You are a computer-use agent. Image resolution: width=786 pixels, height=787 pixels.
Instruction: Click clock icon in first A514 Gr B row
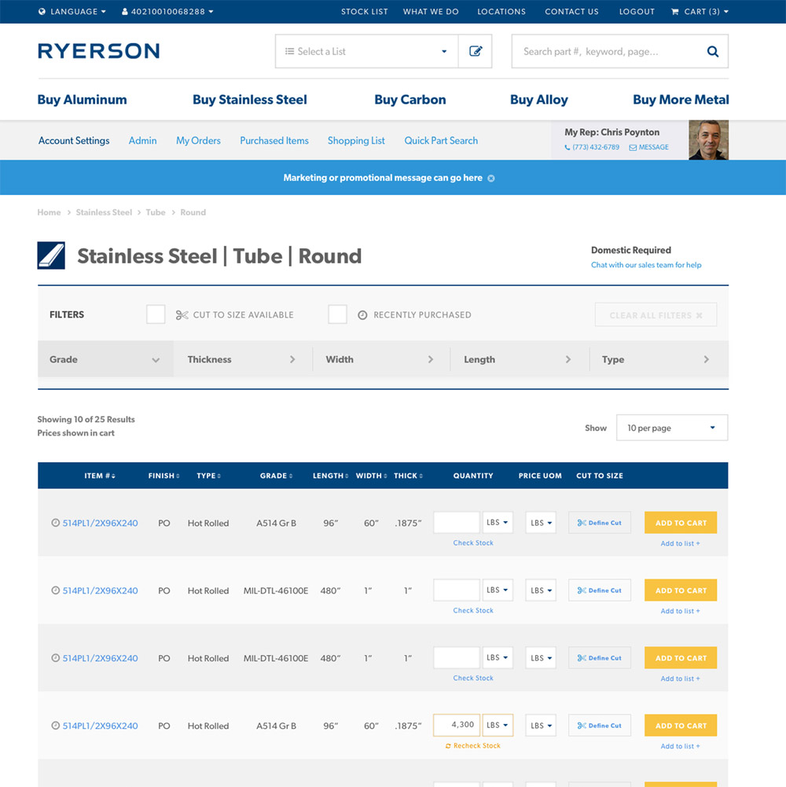pos(55,523)
